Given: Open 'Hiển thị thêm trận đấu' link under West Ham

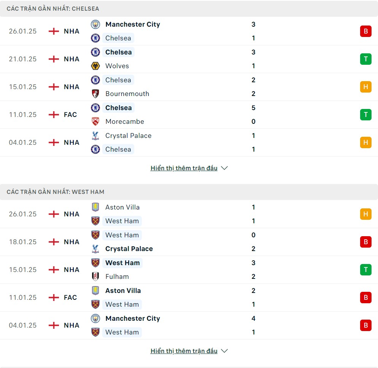Looking at the screenshot, I should click(184, 351).
